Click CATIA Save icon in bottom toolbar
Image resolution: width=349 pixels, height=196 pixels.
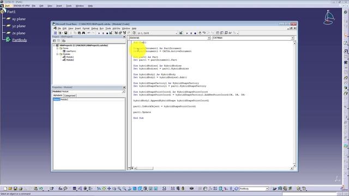[x=15, y=189]
